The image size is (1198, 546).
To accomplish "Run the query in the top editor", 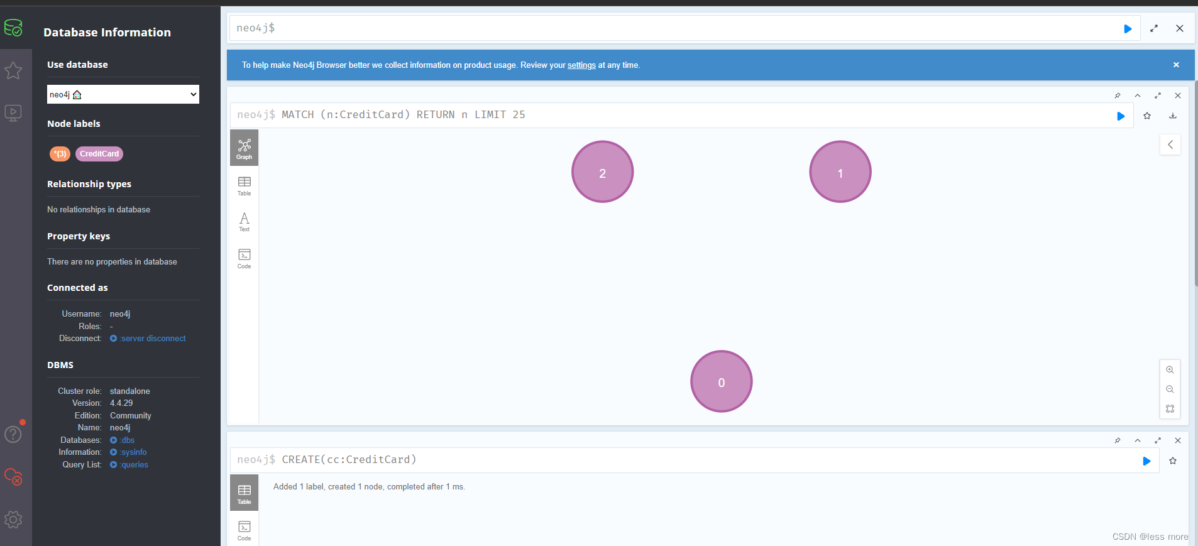I will [x=1128, y=29].
